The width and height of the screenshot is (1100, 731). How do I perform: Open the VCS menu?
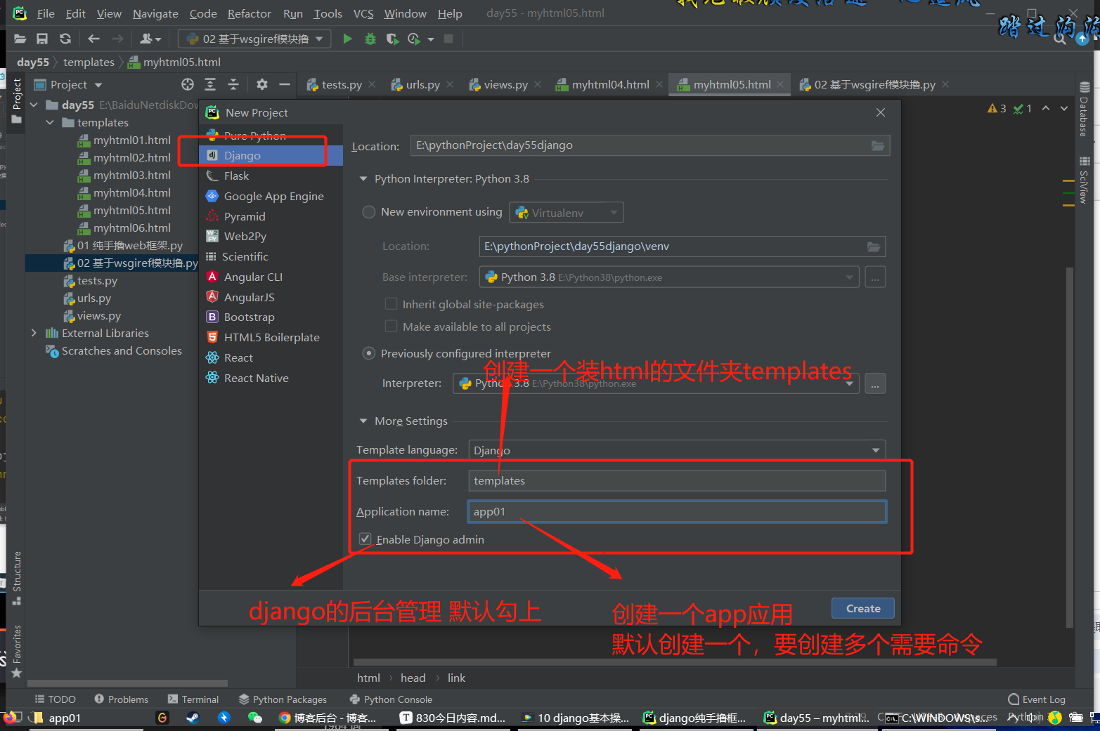(363, 13)
